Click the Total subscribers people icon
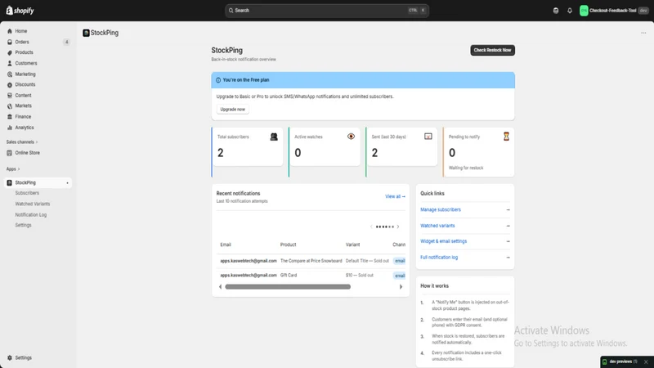The image size is (654, 368). [274, 137]
